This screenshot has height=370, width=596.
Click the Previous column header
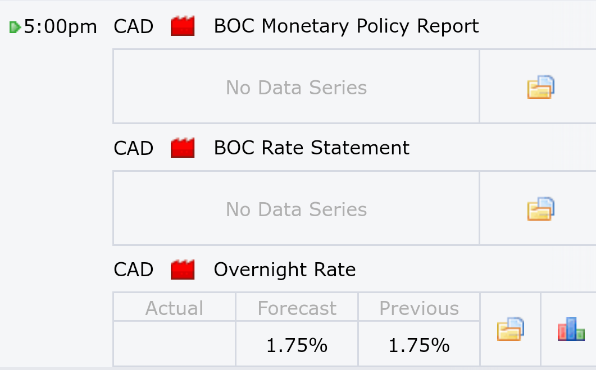click(419, 308)
